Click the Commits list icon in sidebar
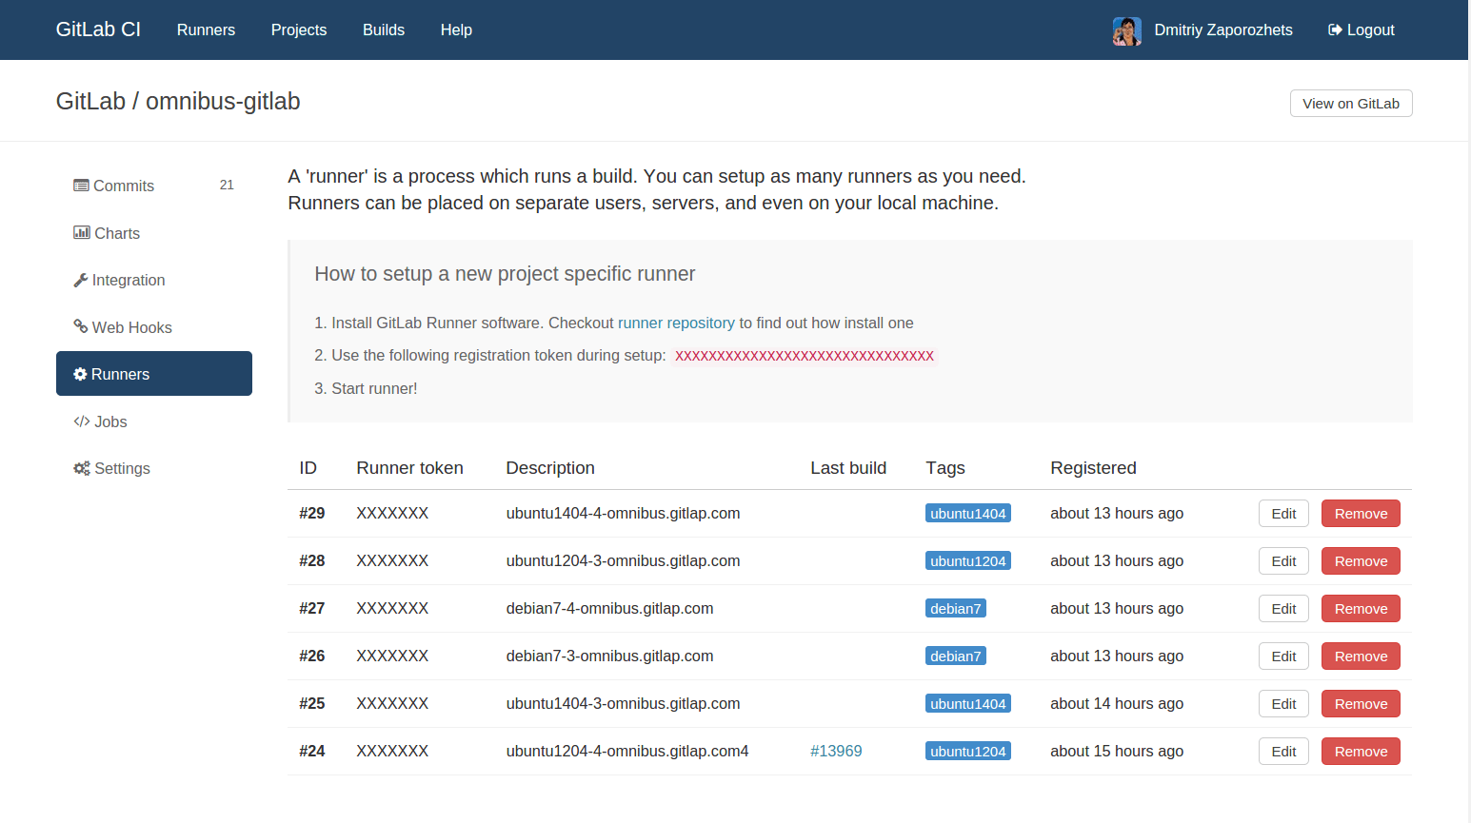The width and height of the screenshot is (1471, 823). 81,186
